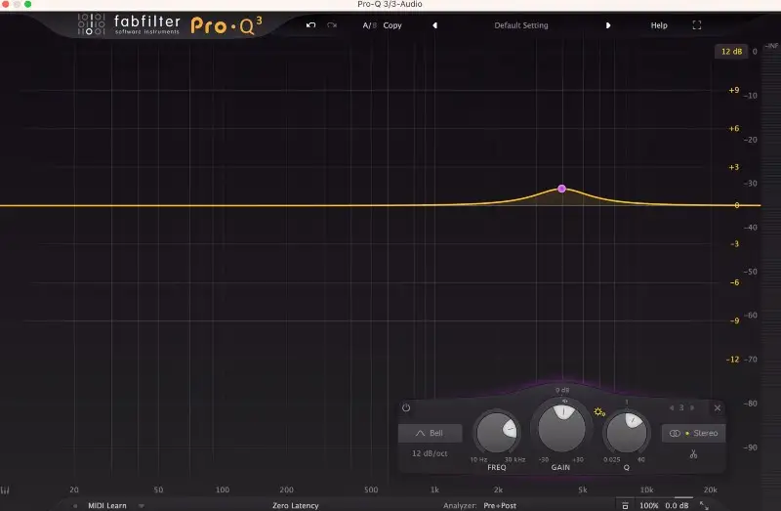Click the piano display icon bottom-left
Image resolution: width=781 pixels, height=511 pixels.
point(6,491)
